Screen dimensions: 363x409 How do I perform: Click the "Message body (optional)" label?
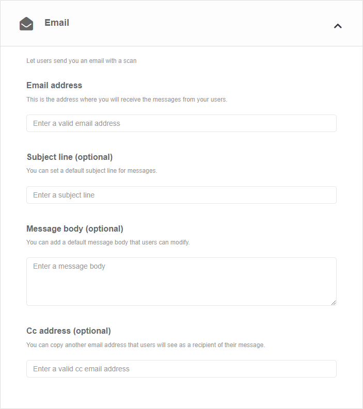[75, 228]
